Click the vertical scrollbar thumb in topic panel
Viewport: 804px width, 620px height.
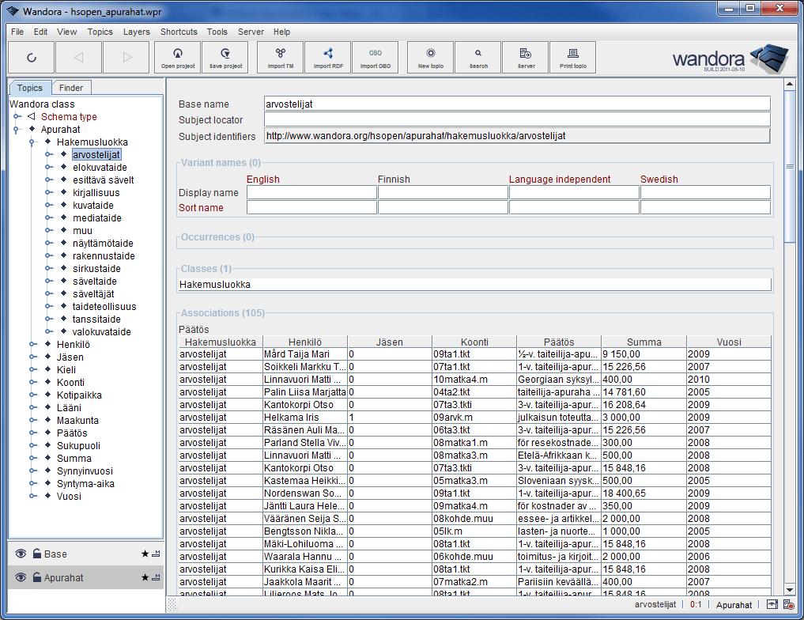coord(788,166)
